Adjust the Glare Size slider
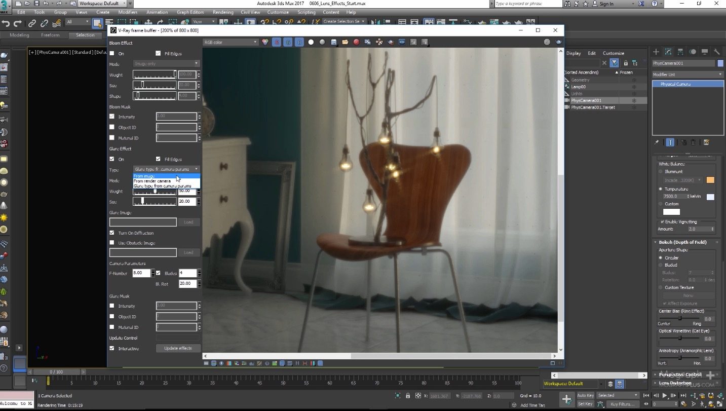The height and width of the screenshot is (411, 726). coord(155,201)
